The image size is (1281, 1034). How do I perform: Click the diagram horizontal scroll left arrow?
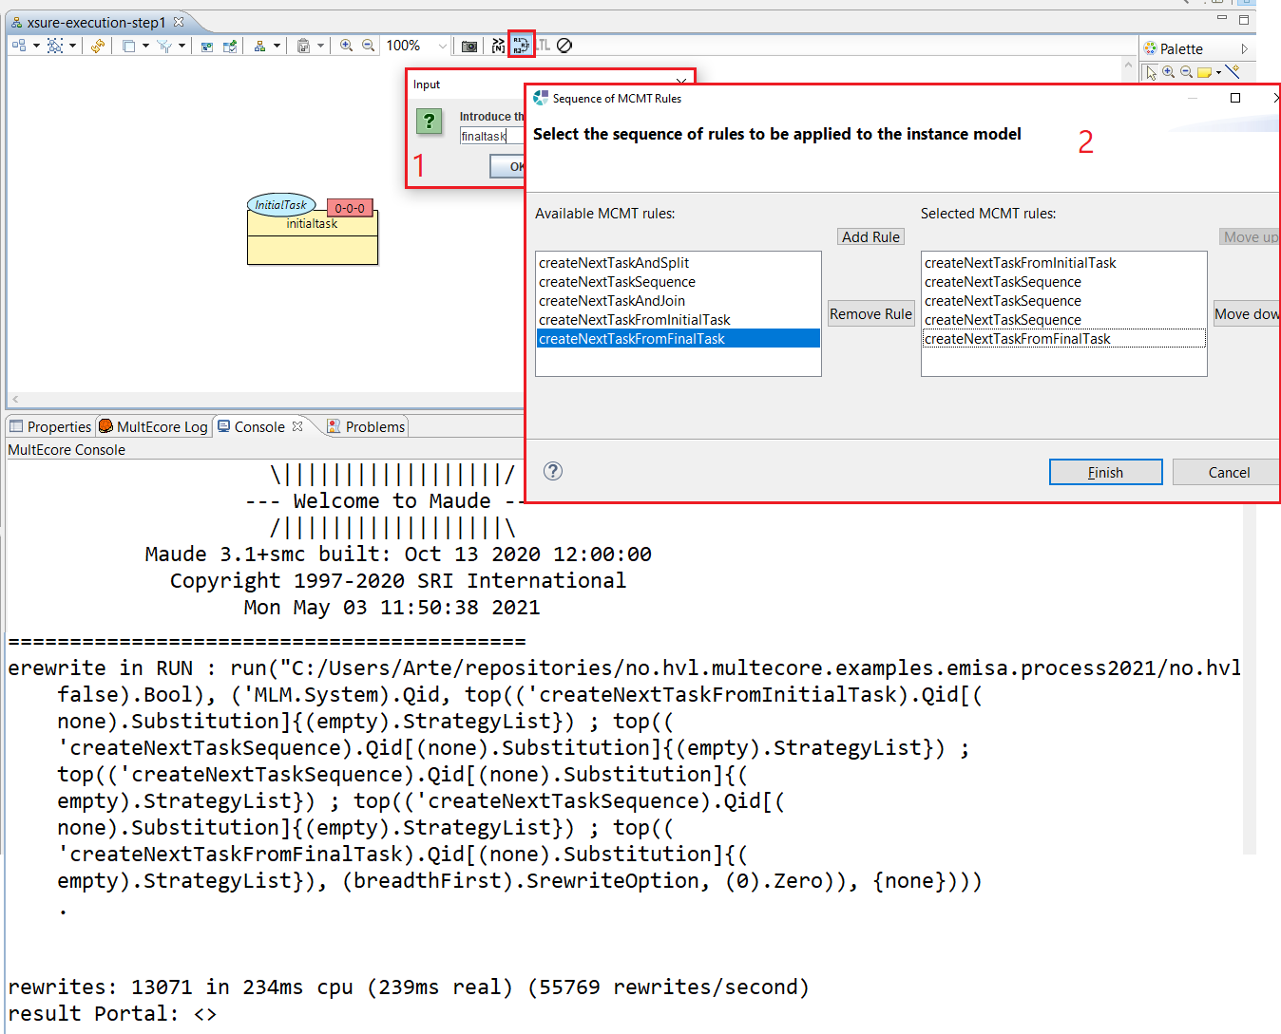tap(15, 400)
